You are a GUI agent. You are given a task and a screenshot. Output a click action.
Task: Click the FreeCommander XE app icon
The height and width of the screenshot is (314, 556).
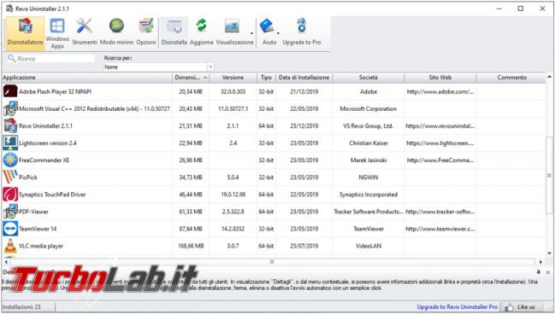10,160
